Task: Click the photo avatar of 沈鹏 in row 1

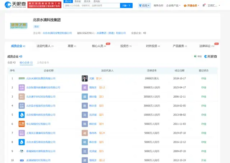Action: pyautogui.click(x=84, y=78)
